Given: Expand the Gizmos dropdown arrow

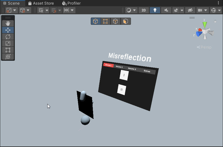Looking at the screenshot, I should [219, 10].
